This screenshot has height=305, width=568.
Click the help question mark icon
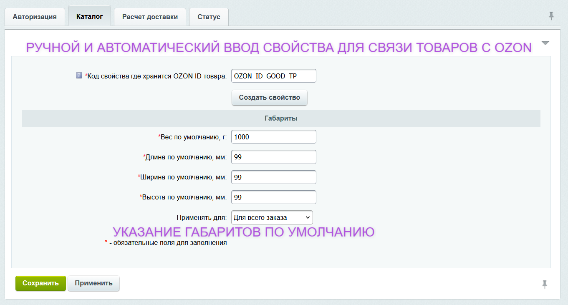click(79, 76)
